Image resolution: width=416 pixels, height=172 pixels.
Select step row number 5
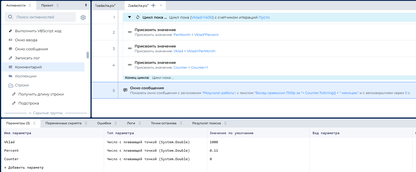pyautogui.click(x=114, y=90)
